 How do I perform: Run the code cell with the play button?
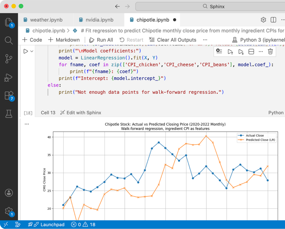pyautogui.click(x=26, y=51)
